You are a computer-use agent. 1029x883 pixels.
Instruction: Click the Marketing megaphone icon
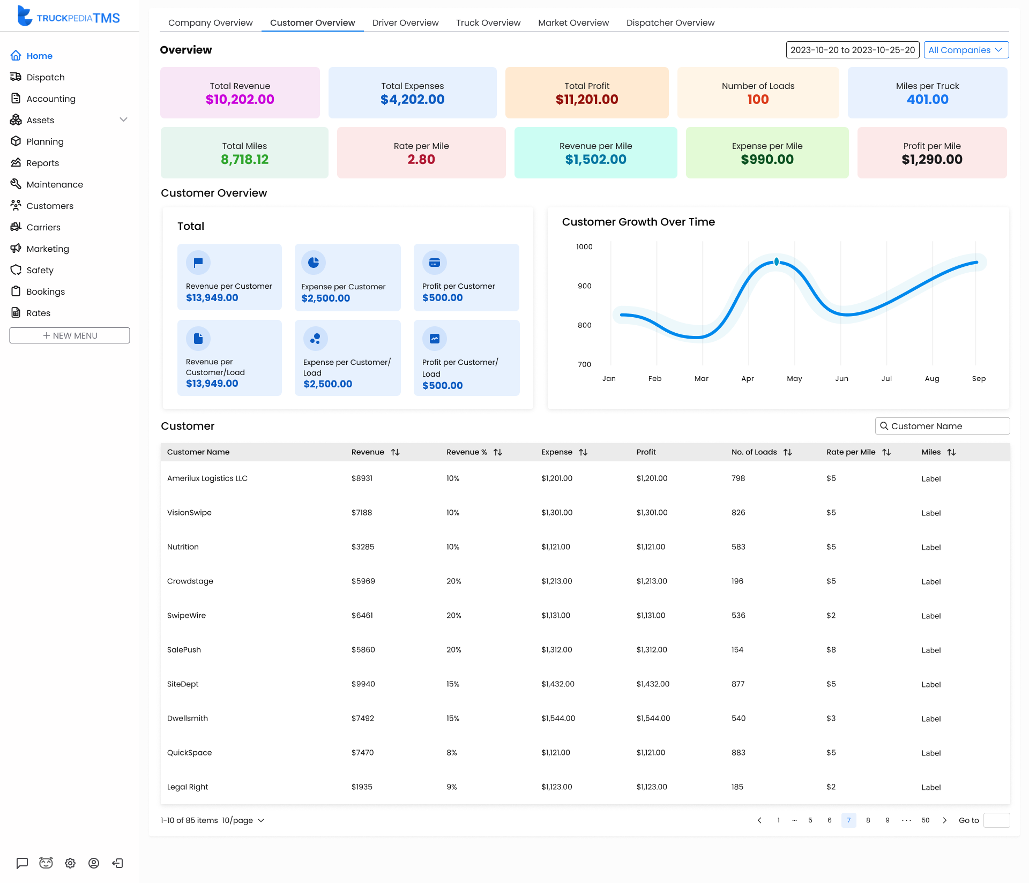click(x=16, y=249)
